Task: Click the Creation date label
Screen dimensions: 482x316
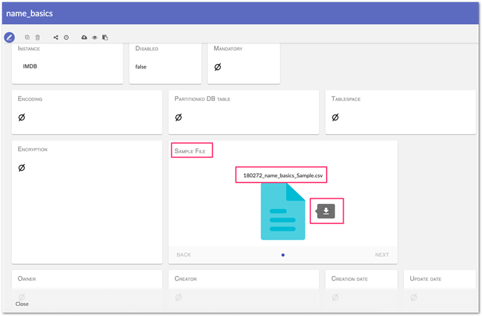Action: 350,279
